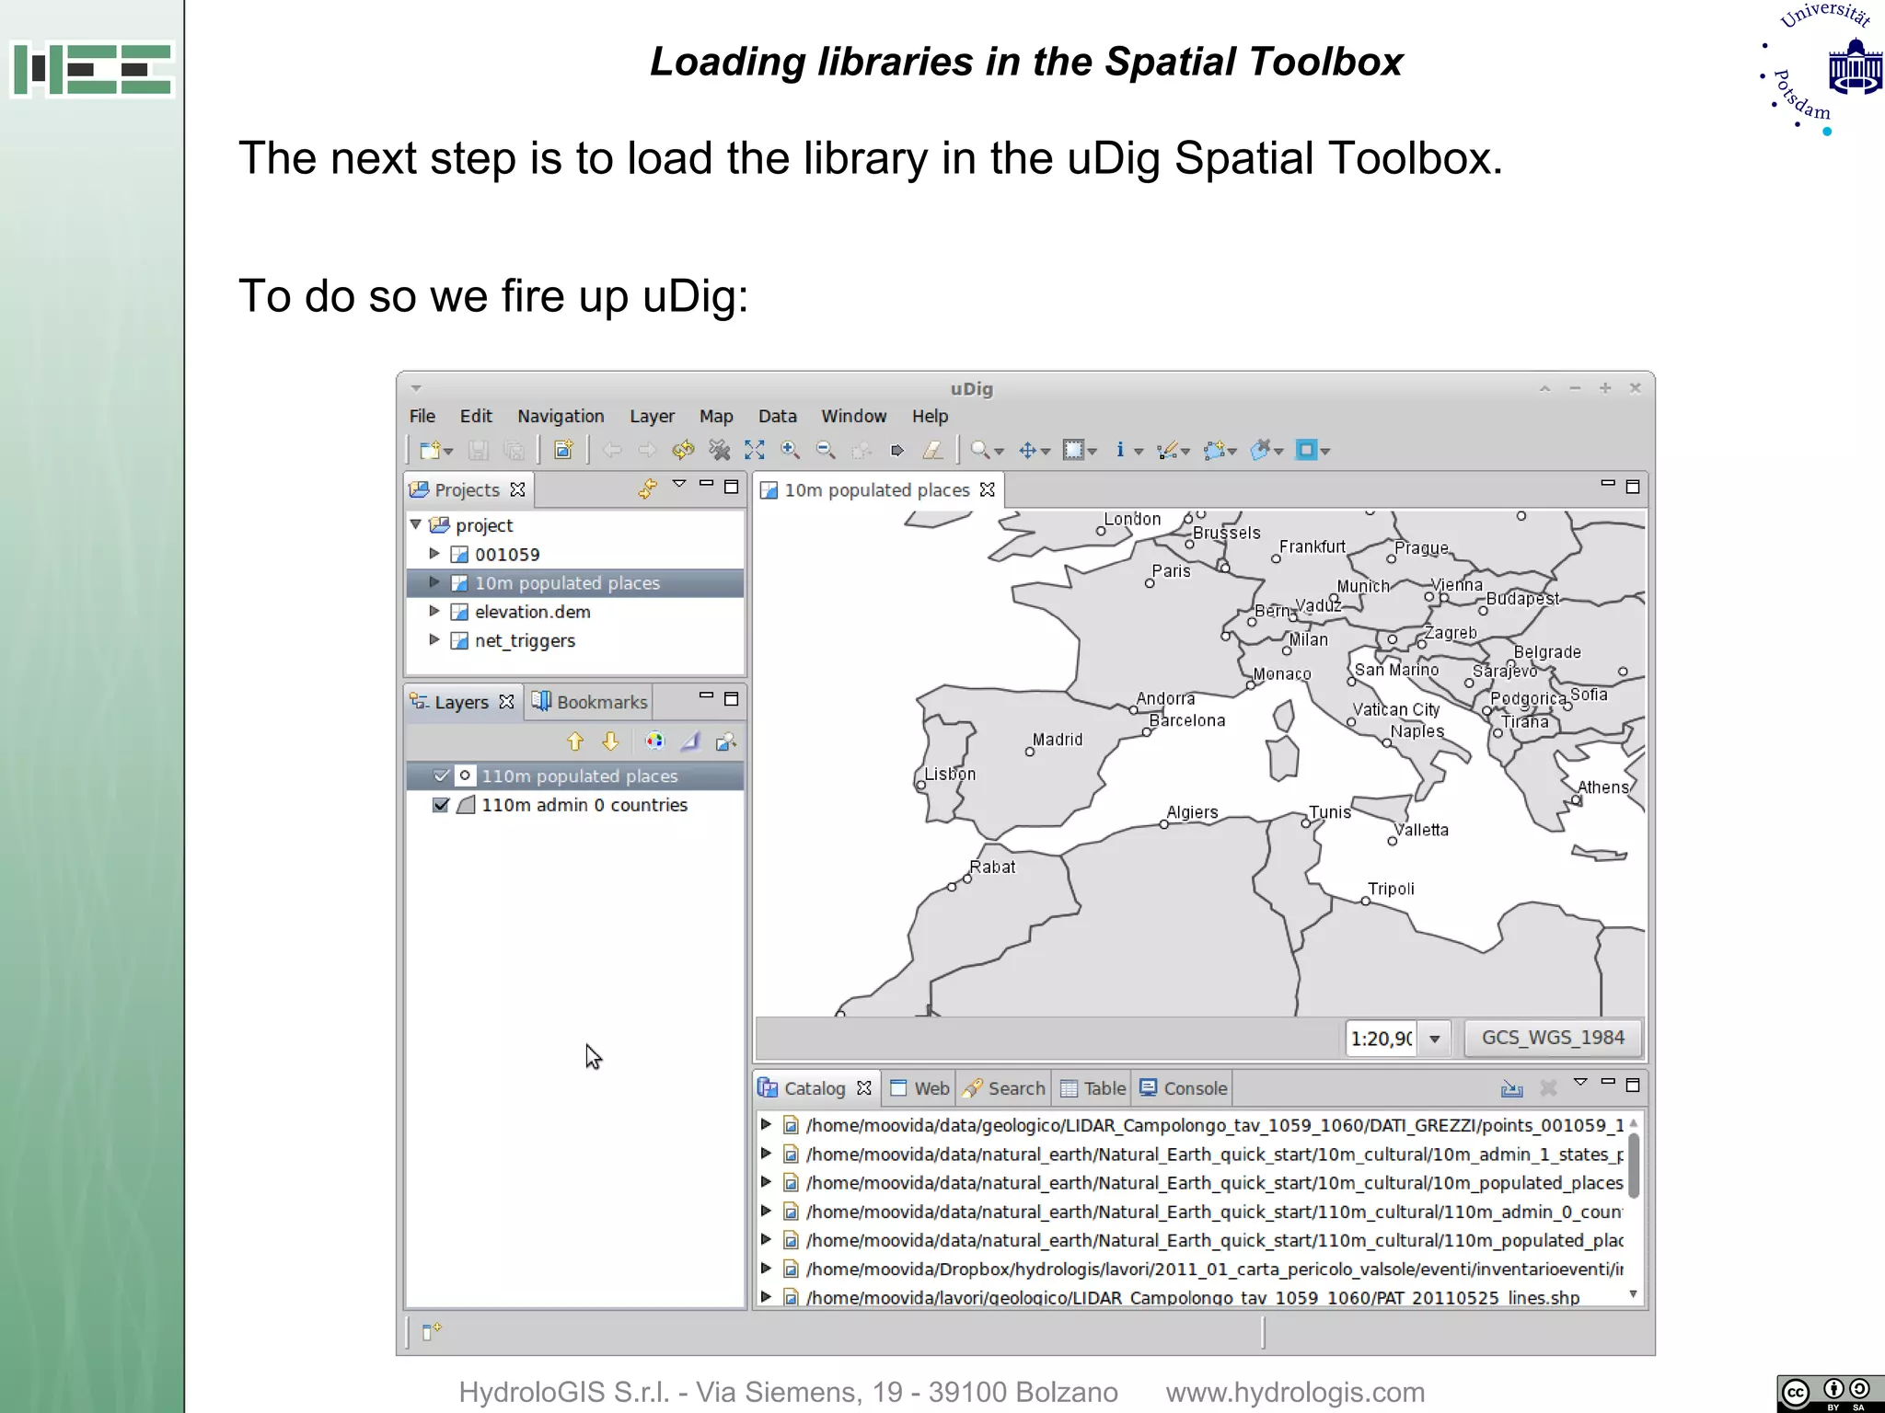The image size is (1885, 1413).
Task: Click the GCS_WGS_1984 CRS button
Action: [1553, 1038]
